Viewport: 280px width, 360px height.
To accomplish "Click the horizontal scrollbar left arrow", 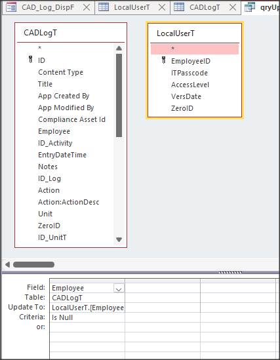I will tap(7, 264).
